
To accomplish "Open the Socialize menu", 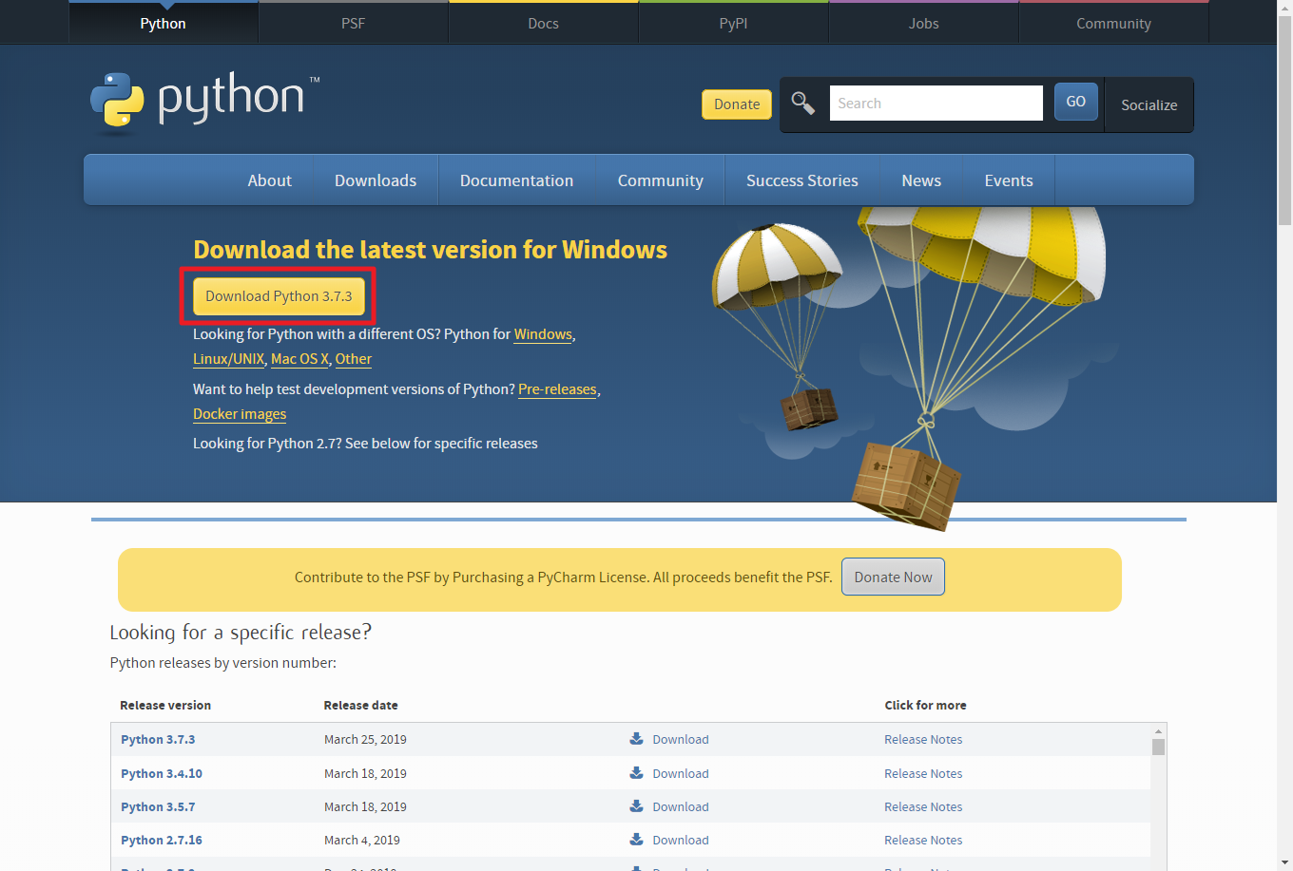I will pos(1148,104).
